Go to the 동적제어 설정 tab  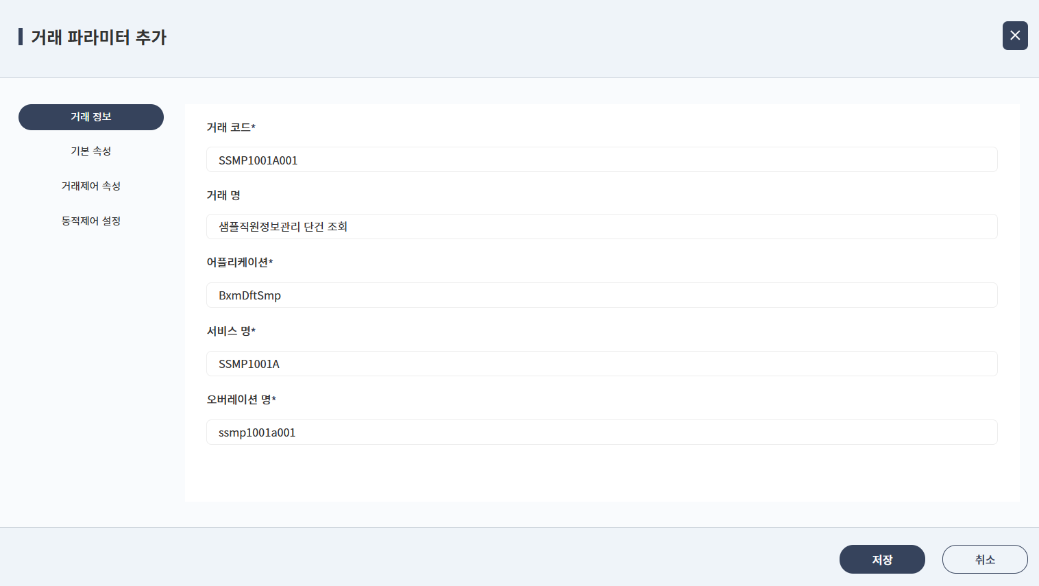click(x=91, y=221)
